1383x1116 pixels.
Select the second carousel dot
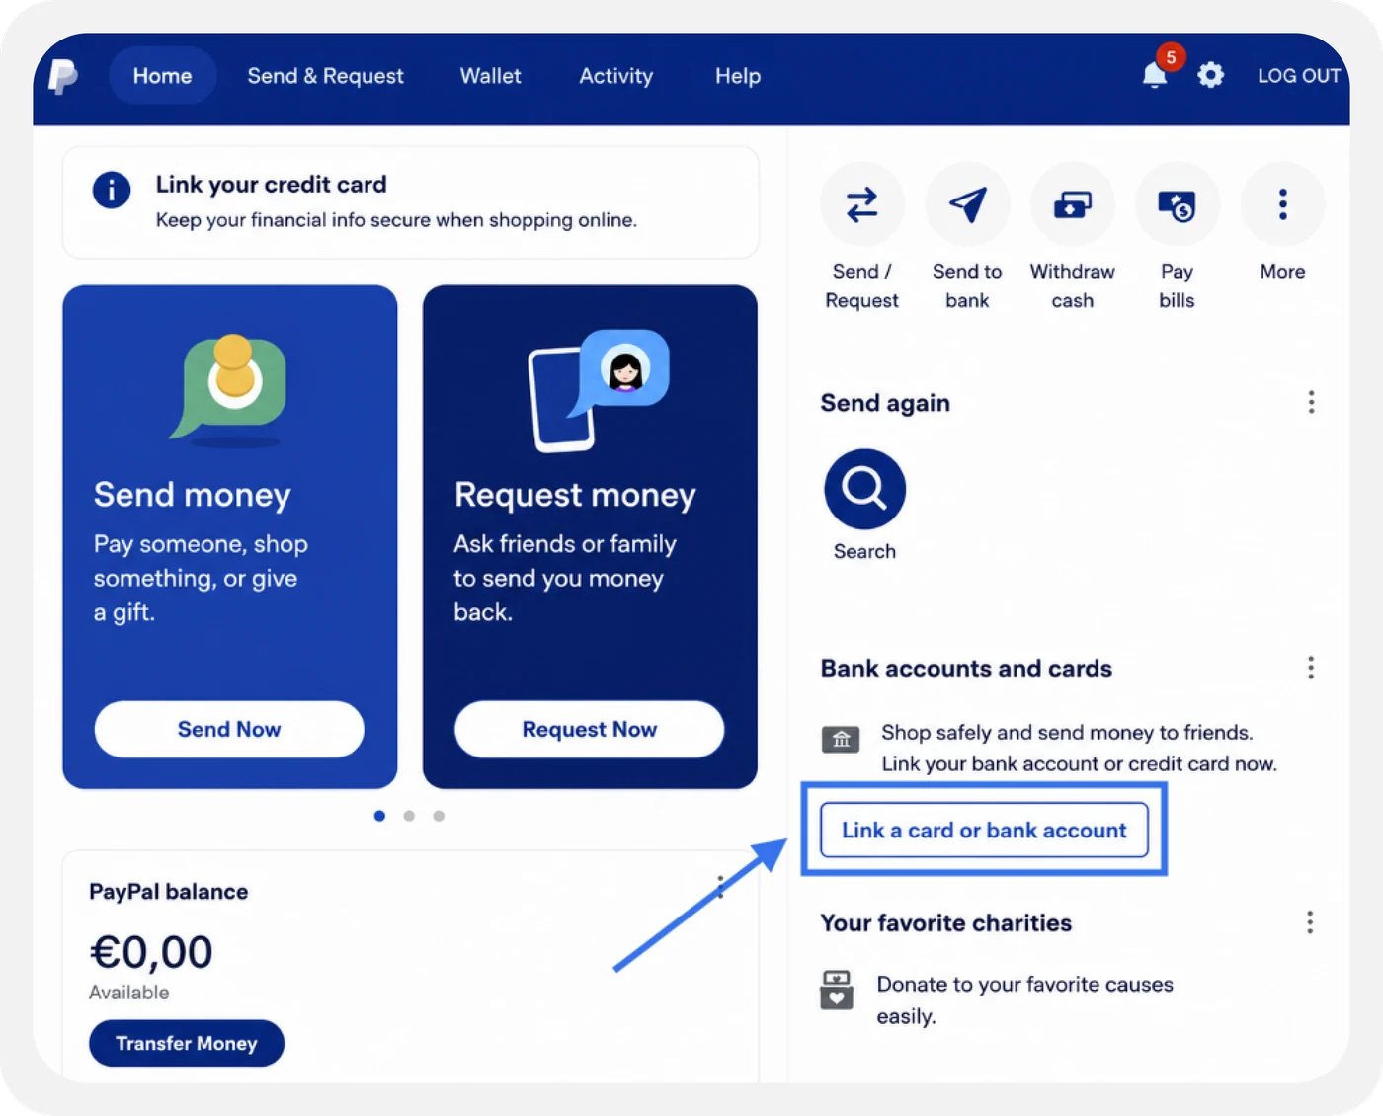[x=409, y=816]
